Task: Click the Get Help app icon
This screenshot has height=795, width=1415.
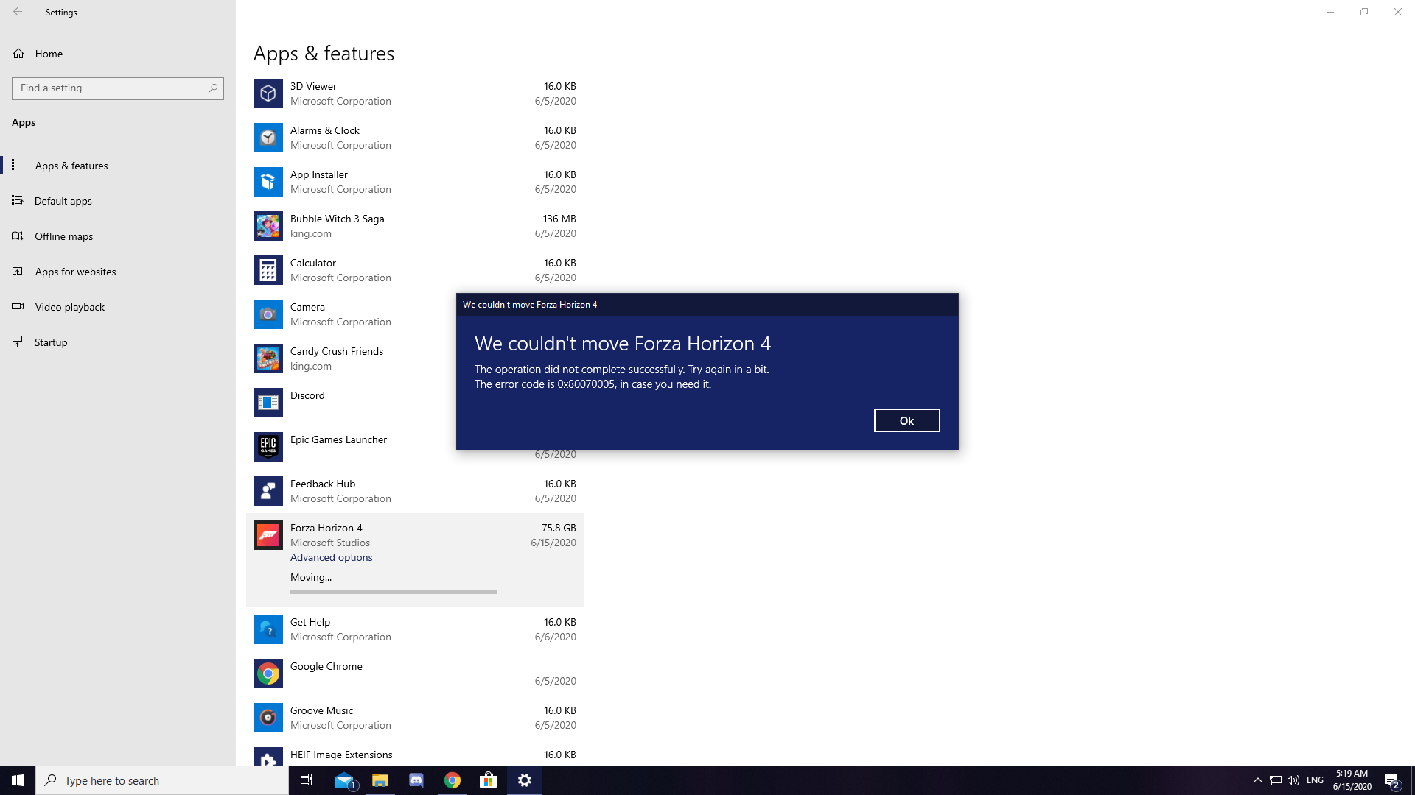Action: [268, 629]
